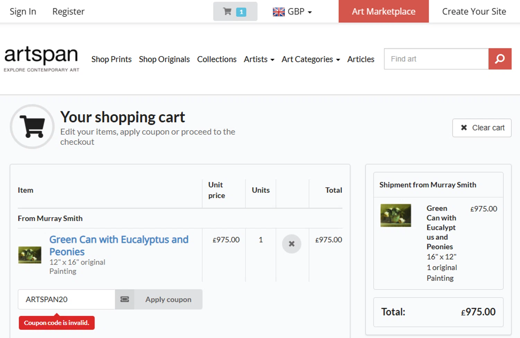Click the Register link
This screenshot has height=338, width=520.
(x=68, y=11)
